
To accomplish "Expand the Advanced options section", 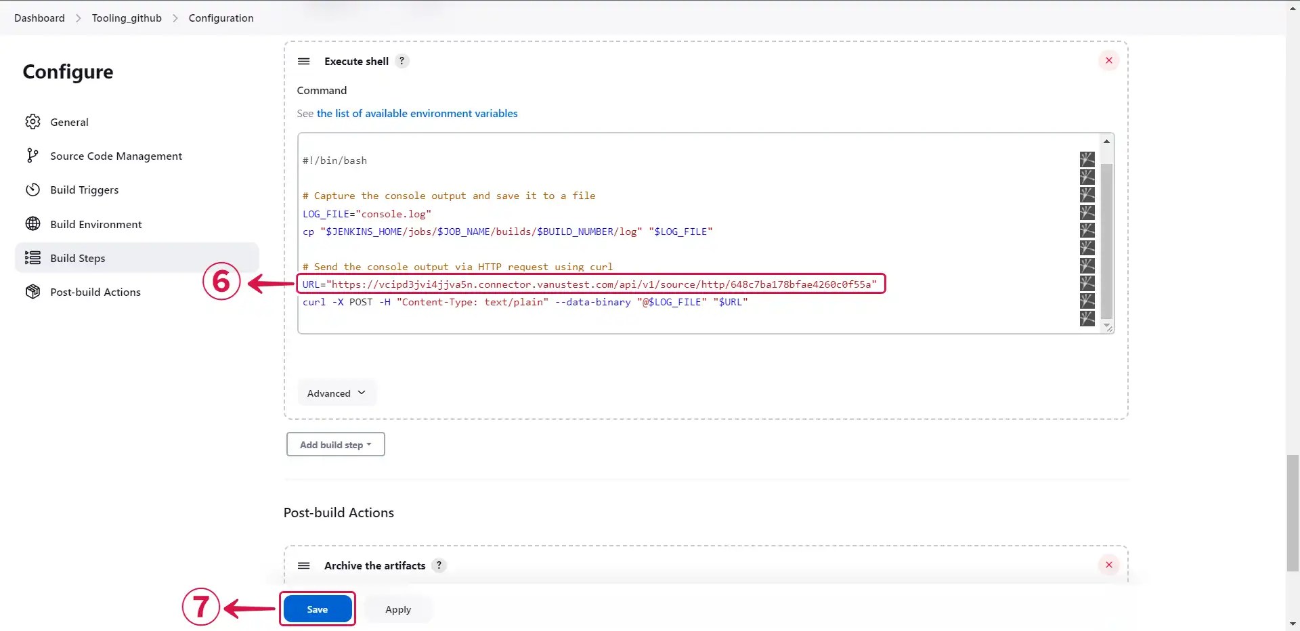I will 336,393.
